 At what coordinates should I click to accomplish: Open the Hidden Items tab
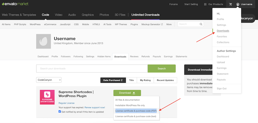104,56
